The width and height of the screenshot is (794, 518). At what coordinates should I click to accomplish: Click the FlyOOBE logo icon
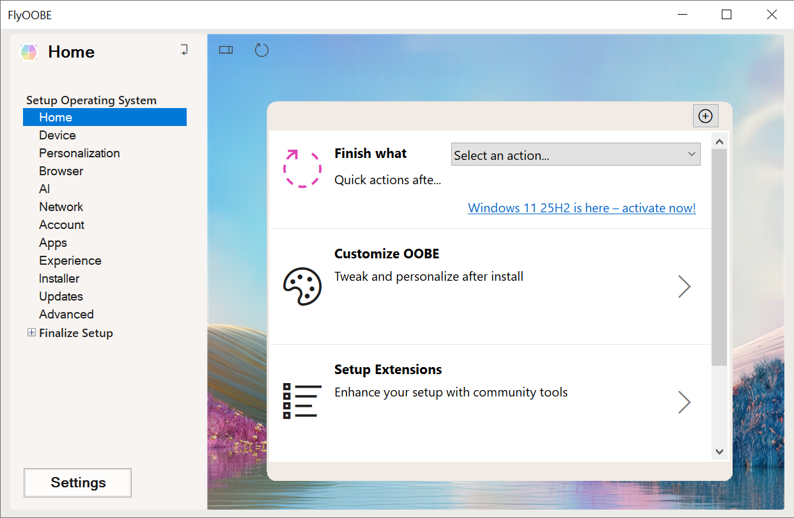28,52
